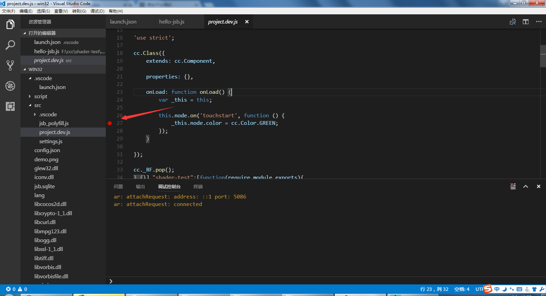Open Sogou skin (shirt) icon
Viewport: 546px width, 296px height.
[534, 289]
